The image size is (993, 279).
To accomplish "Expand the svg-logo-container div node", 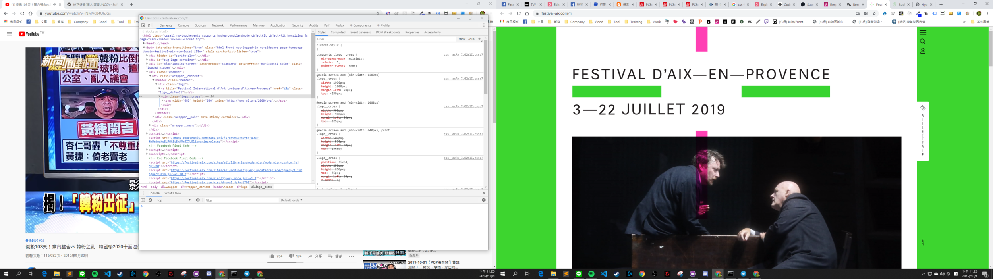I will coord(147,60).
